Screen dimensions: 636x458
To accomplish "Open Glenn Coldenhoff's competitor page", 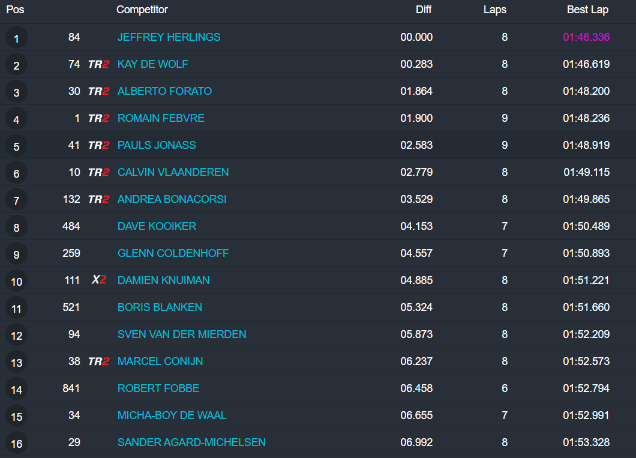I will coord(173,253).
